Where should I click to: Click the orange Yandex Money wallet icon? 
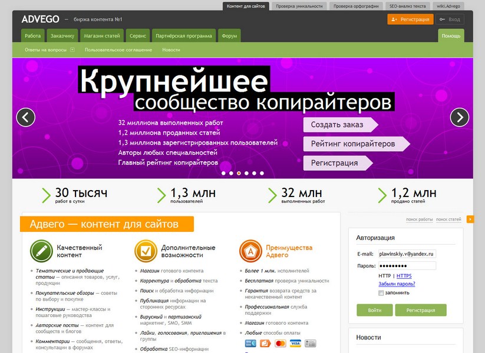click(x=265, y=343)
